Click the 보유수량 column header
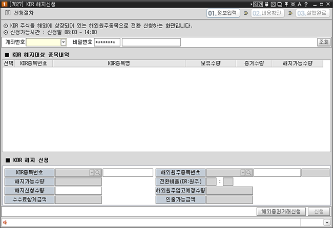The width and height of the screenshot is (333, 228). click(x=211, y=63)
